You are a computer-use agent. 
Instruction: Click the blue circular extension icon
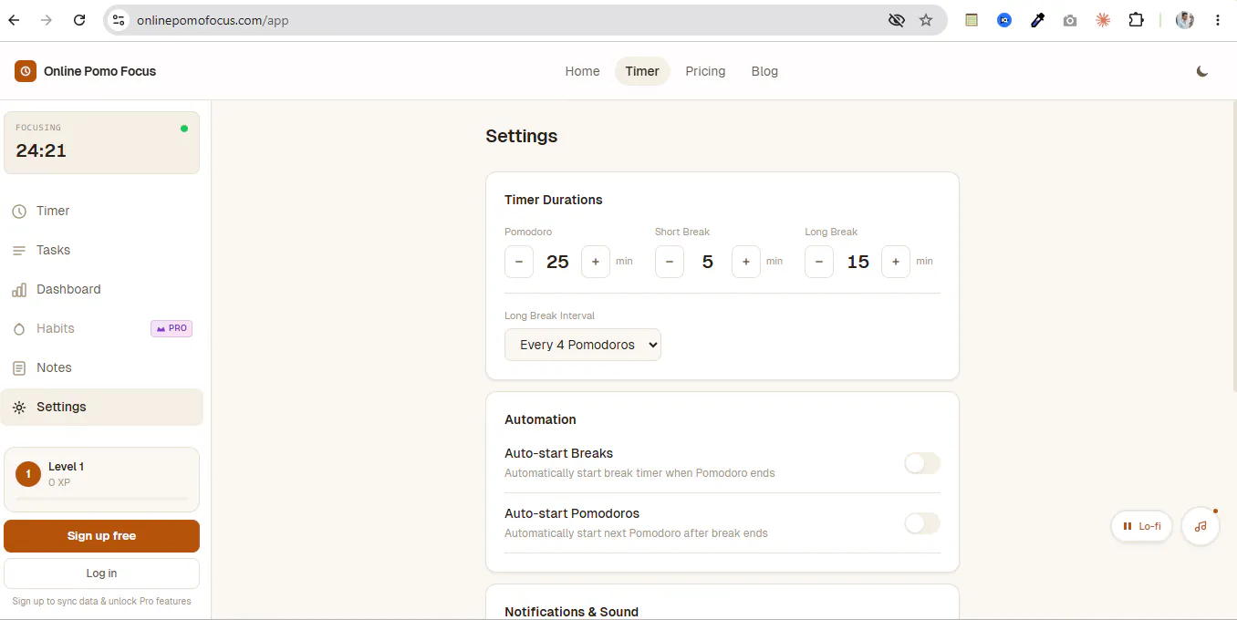click(1004, 20)
